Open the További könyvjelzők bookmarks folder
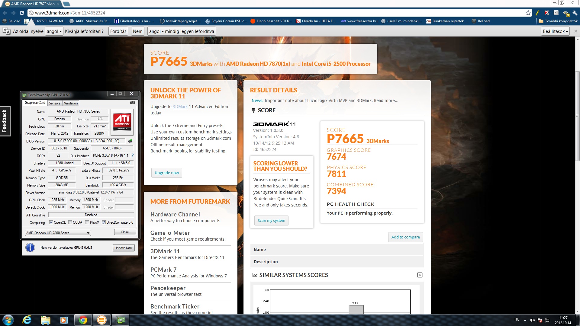 click(558, 21)
